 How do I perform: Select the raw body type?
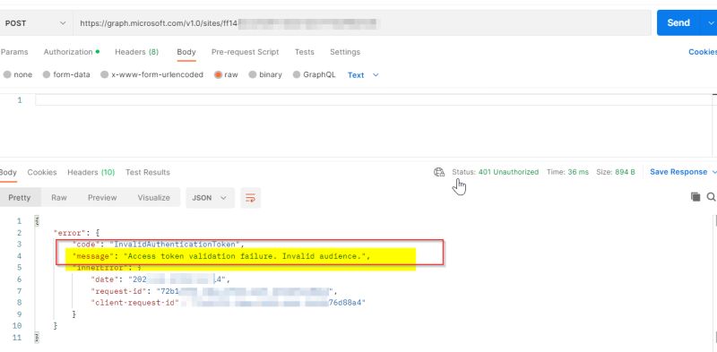pyautogui.click(x=226, y=74)
